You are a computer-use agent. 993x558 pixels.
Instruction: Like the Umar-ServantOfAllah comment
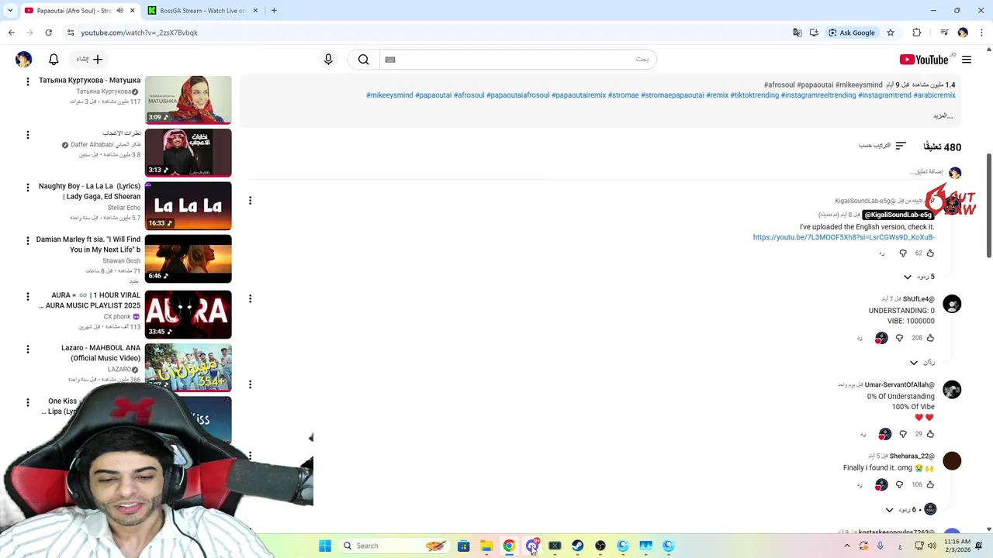[x=930, y=434]
